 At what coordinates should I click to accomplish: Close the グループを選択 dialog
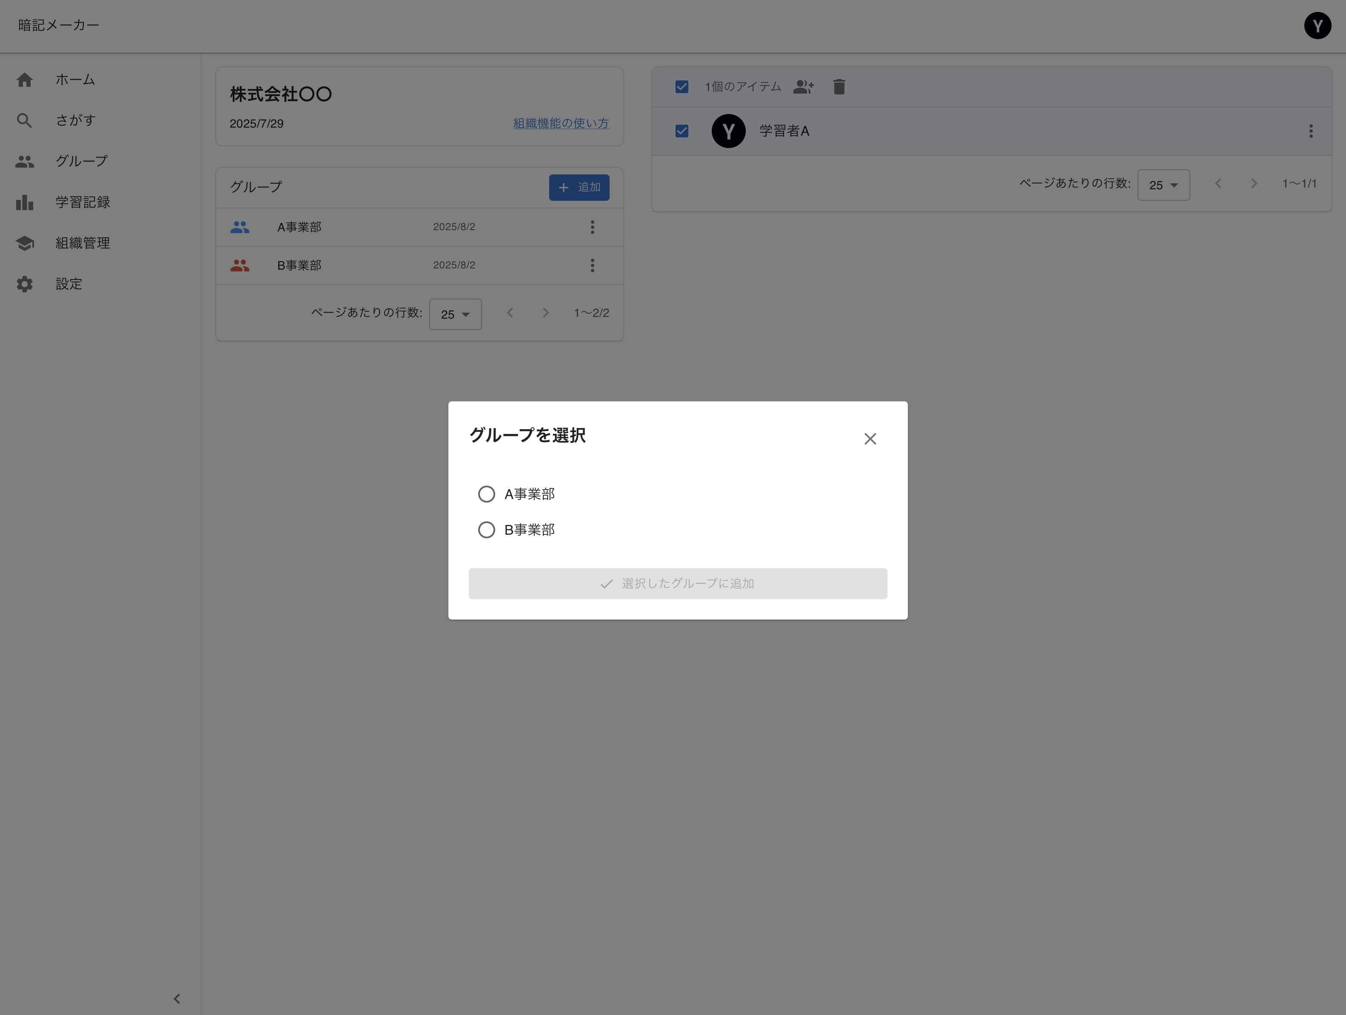pos(870,439)
